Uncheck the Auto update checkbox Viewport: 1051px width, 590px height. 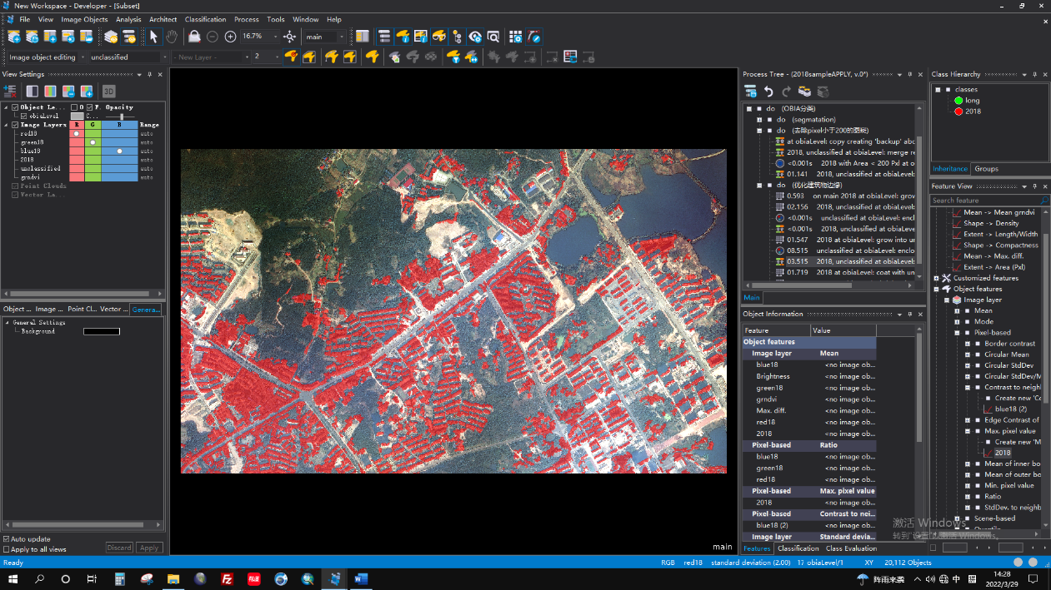(7, 539)
